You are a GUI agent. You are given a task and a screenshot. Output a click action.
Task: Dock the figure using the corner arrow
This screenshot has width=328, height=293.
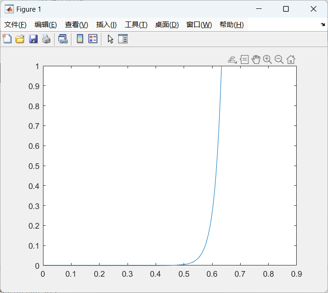click(x=323, y=25)
